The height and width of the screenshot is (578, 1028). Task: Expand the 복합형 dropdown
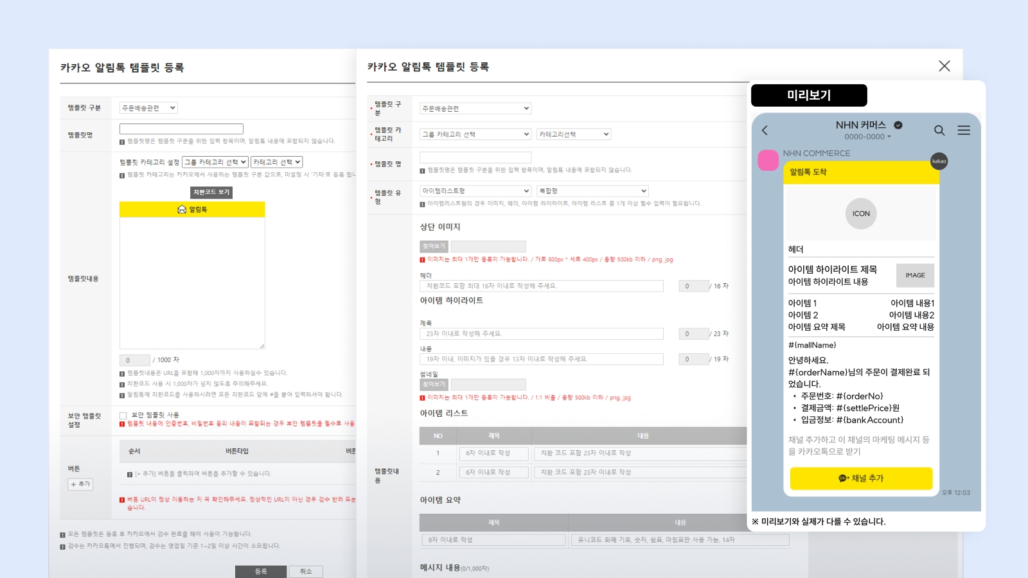point(592,191)
